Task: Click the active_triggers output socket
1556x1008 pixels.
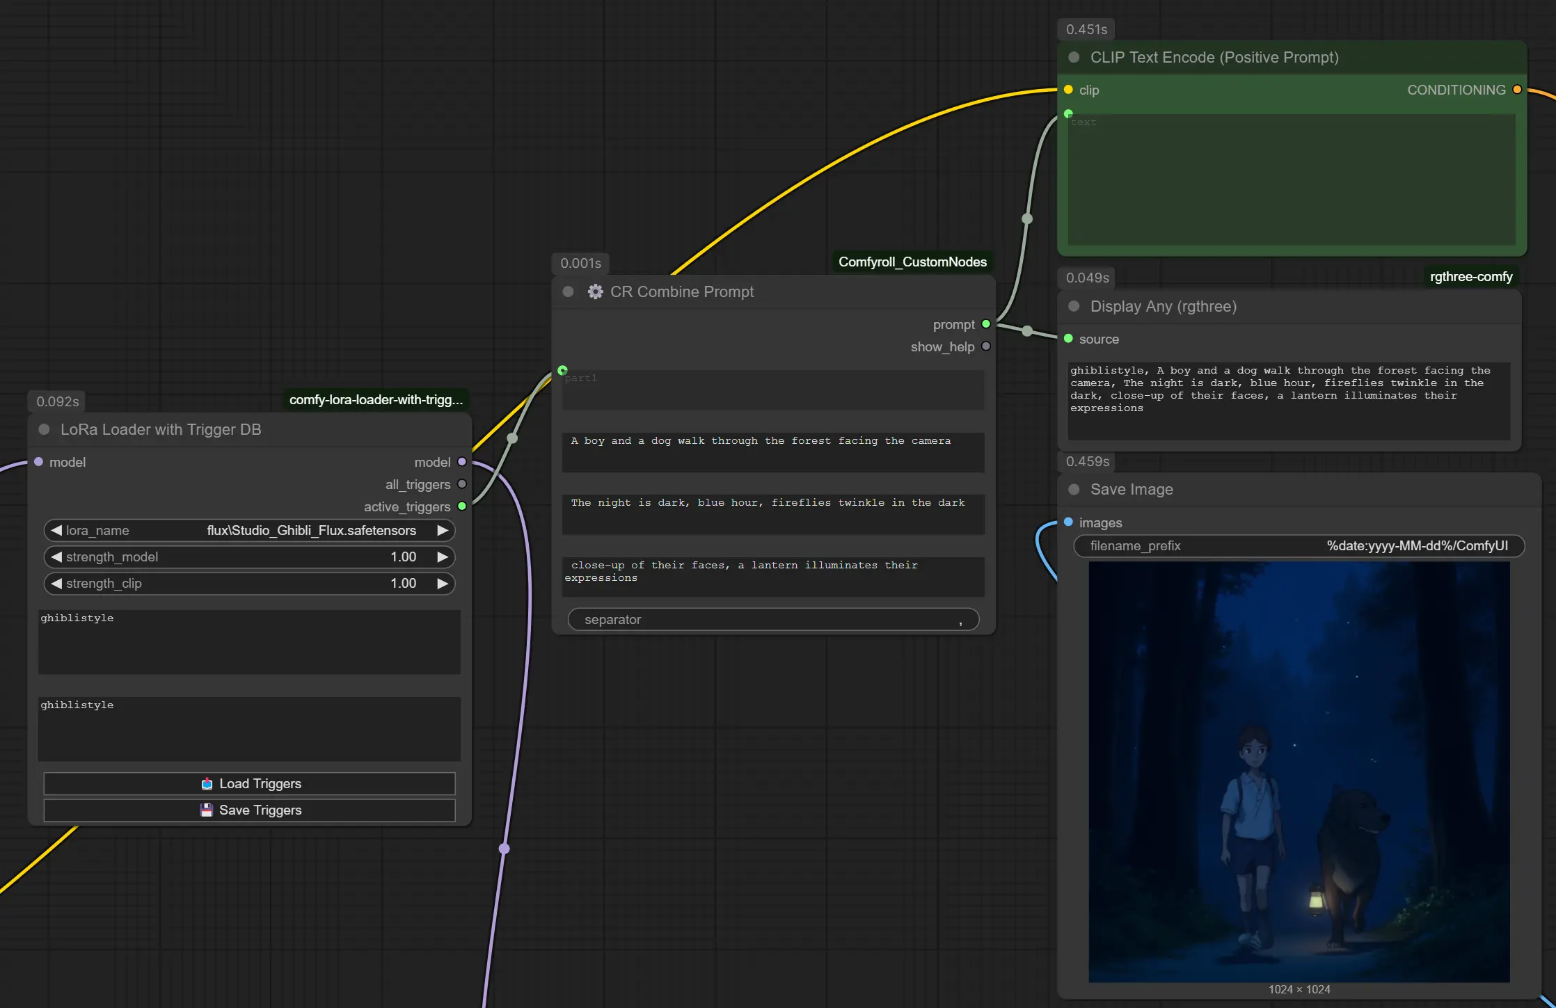Action: (x=462, y=506)
